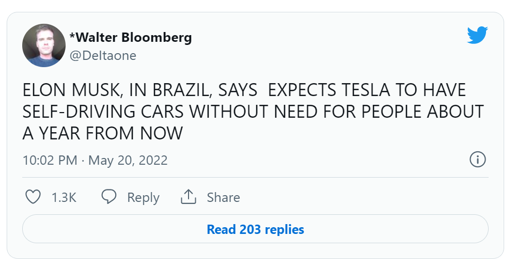The image size is (516, 268).
Task: Click the 1.3K likes count
Action: point(64,198)
